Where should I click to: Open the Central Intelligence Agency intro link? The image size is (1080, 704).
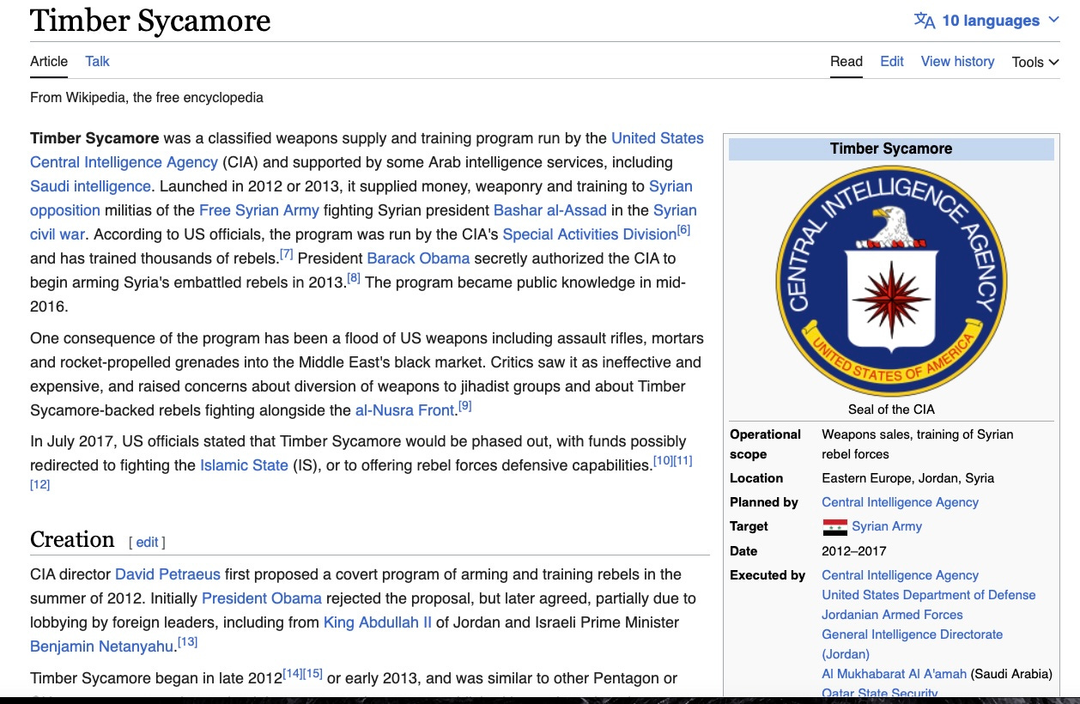click(124, 162)
